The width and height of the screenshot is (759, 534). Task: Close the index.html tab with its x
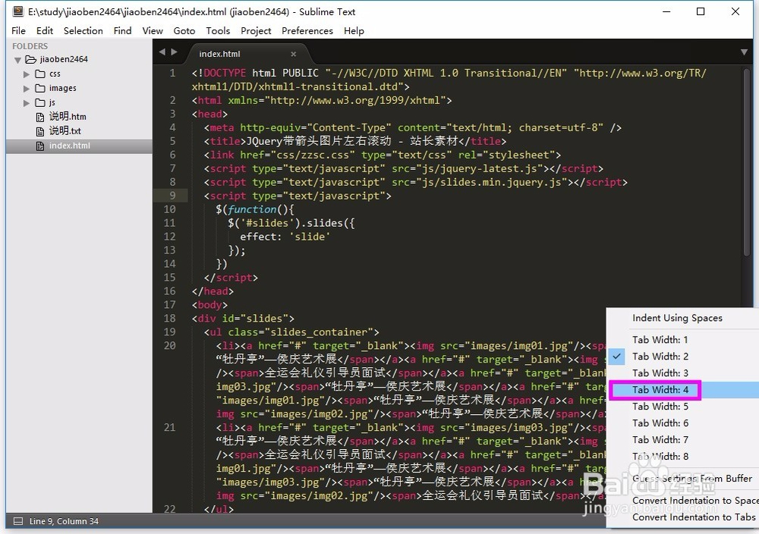[x=294, y=55]
